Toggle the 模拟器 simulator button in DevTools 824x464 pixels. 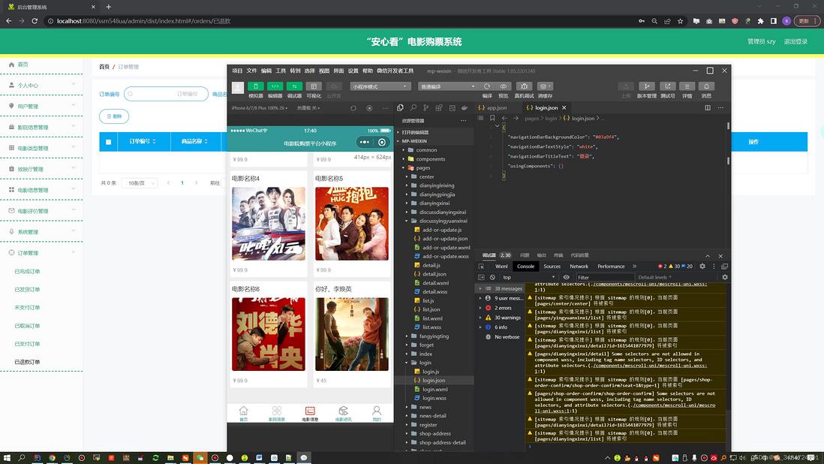(x=255, y=86)
